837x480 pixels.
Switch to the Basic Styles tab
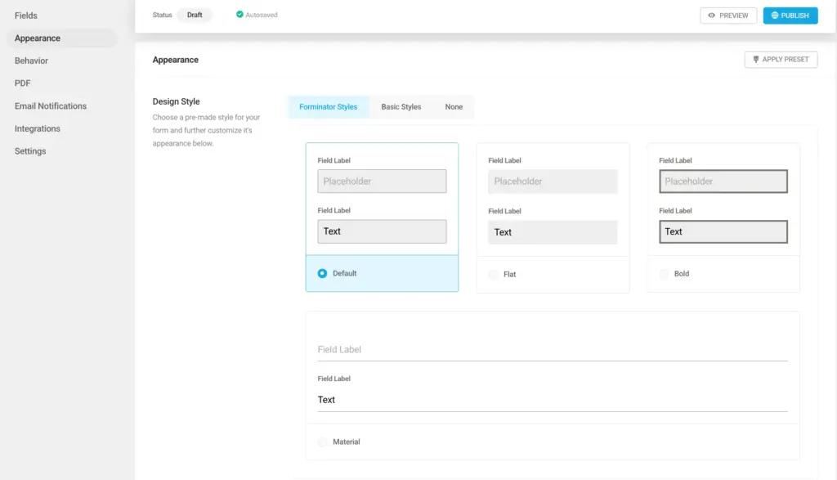point(401,107)
